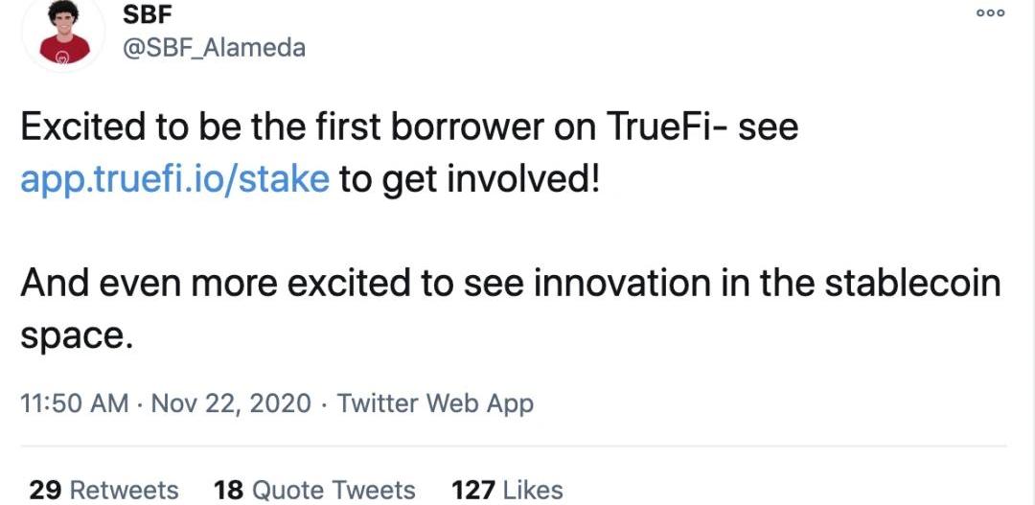View the Retweets list
The image size is (1035, 505).
click(125, 490)
